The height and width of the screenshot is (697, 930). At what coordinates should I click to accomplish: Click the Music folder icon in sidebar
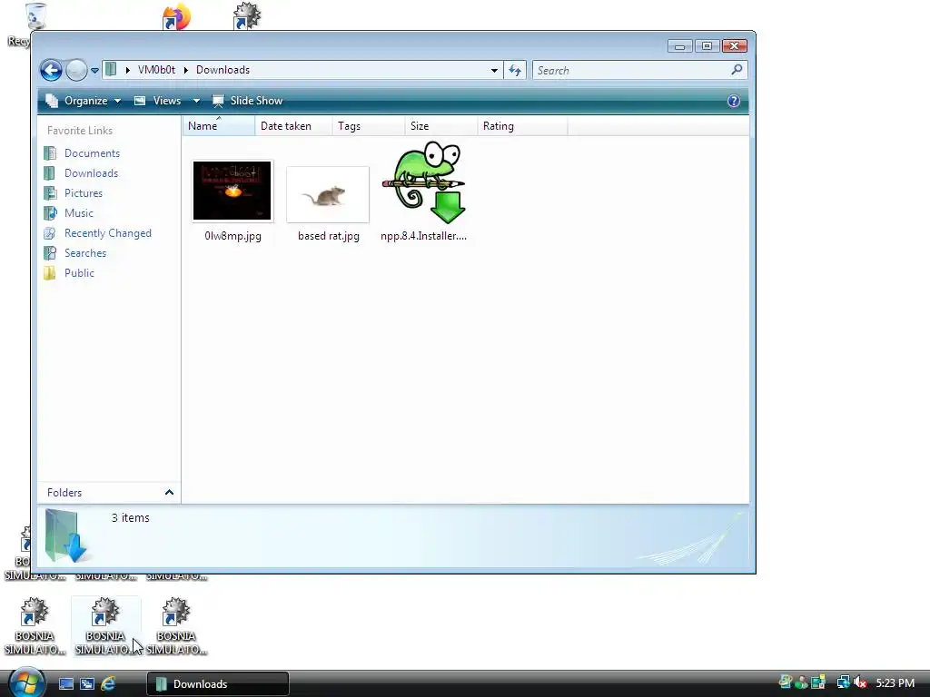pos(51,212)
